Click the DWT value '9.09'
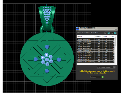The height and width of the screenshot is (93, 124). pos(105,62)
